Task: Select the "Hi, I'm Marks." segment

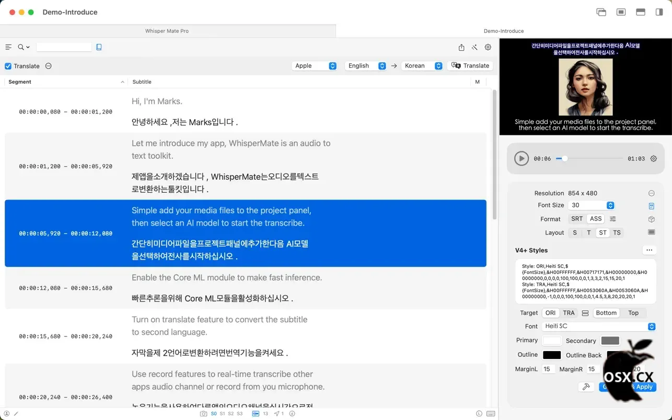Action: (x=246, y=111)
